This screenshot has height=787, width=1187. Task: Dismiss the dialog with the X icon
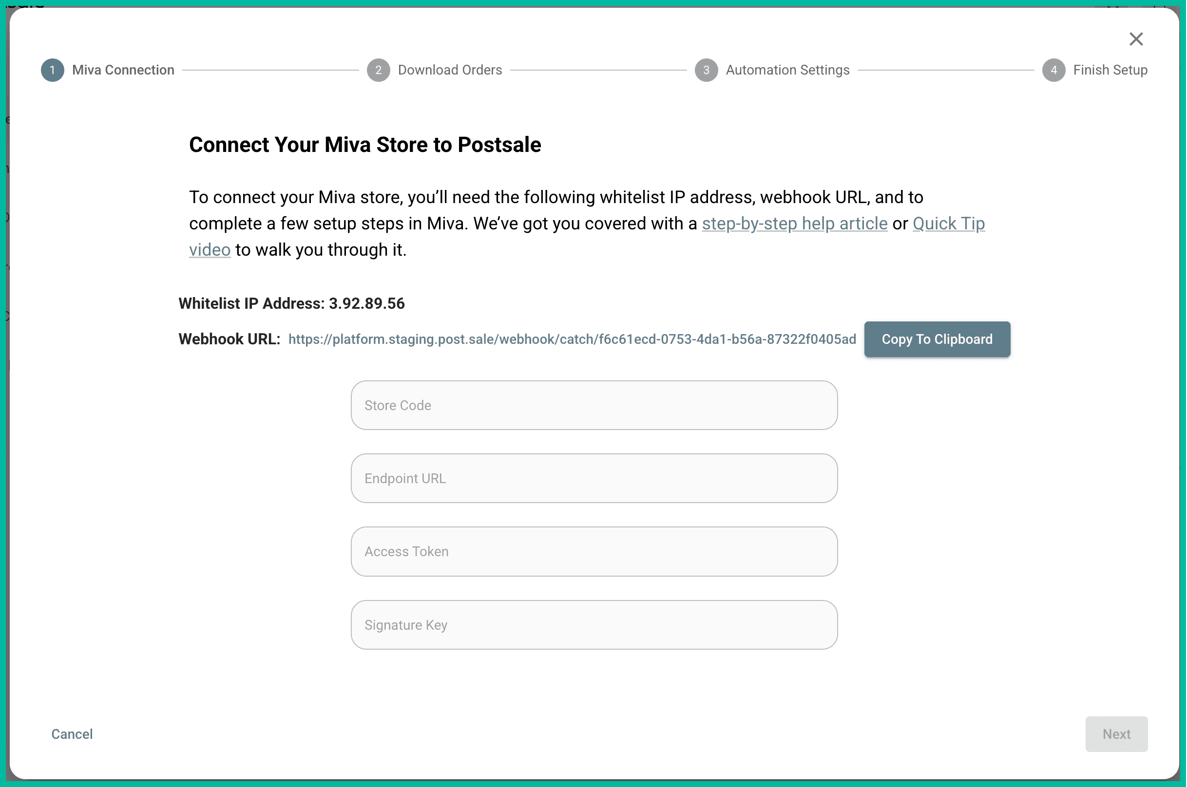[1136, 39]
